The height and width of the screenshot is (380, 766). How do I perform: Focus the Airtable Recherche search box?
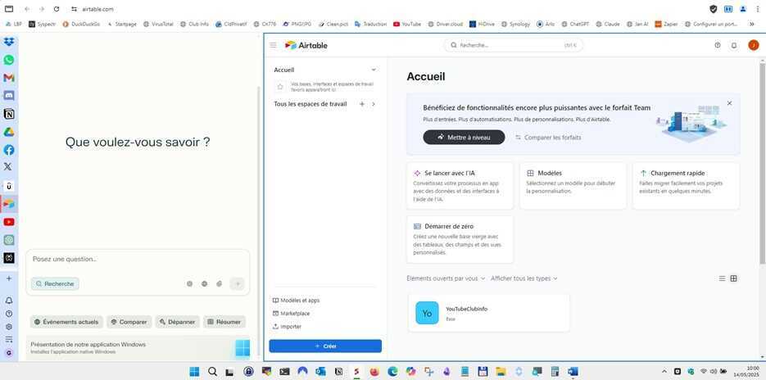tap(514, 45)
